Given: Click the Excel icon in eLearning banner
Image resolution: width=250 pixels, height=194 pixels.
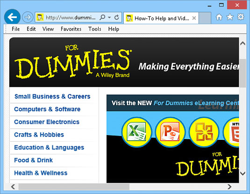Looking at the screenshot, I should (x=136, y=132).
